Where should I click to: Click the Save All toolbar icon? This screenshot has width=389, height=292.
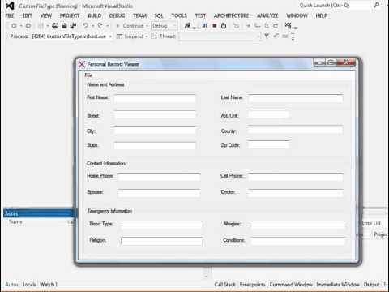click(x=73, y=26)
